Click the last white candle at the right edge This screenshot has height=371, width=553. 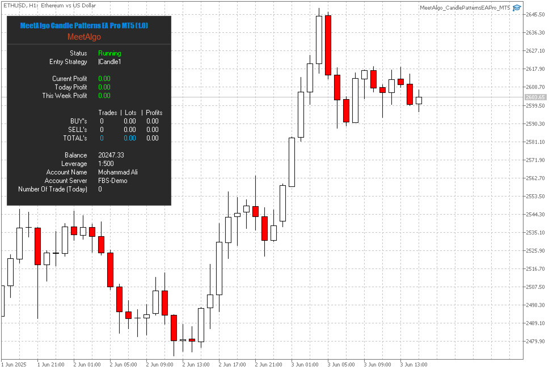(x=419, y=101)
